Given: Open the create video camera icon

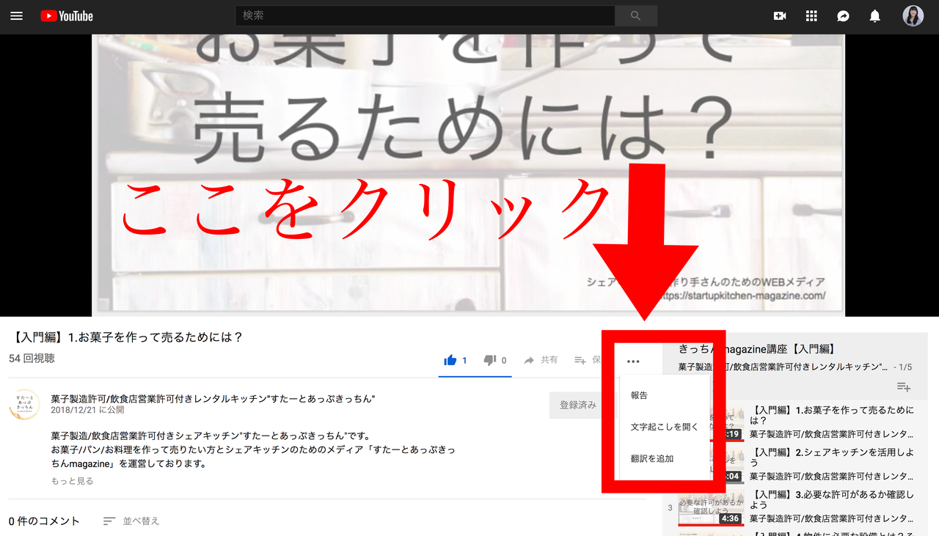Looking at the screenshot, I should 780,16.
